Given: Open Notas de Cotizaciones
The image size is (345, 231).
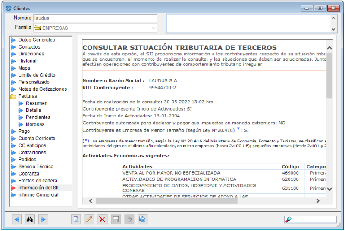Looking at the screenshot, I should (43, 89).
